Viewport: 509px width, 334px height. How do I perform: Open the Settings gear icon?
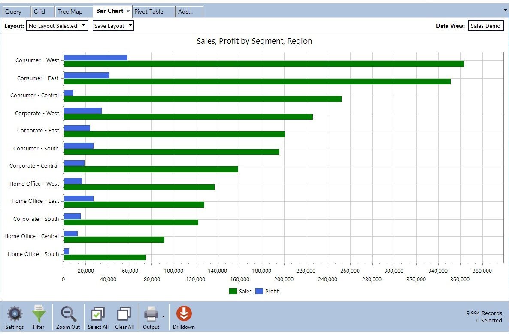tap(15, 314)
